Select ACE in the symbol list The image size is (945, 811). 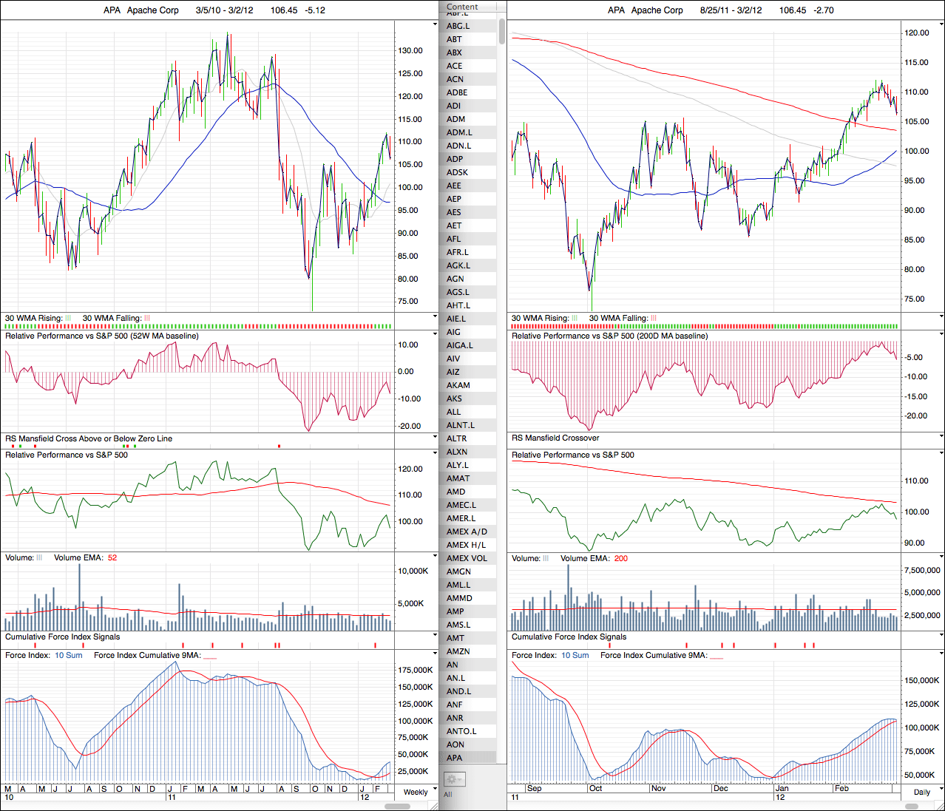point(468,66)
